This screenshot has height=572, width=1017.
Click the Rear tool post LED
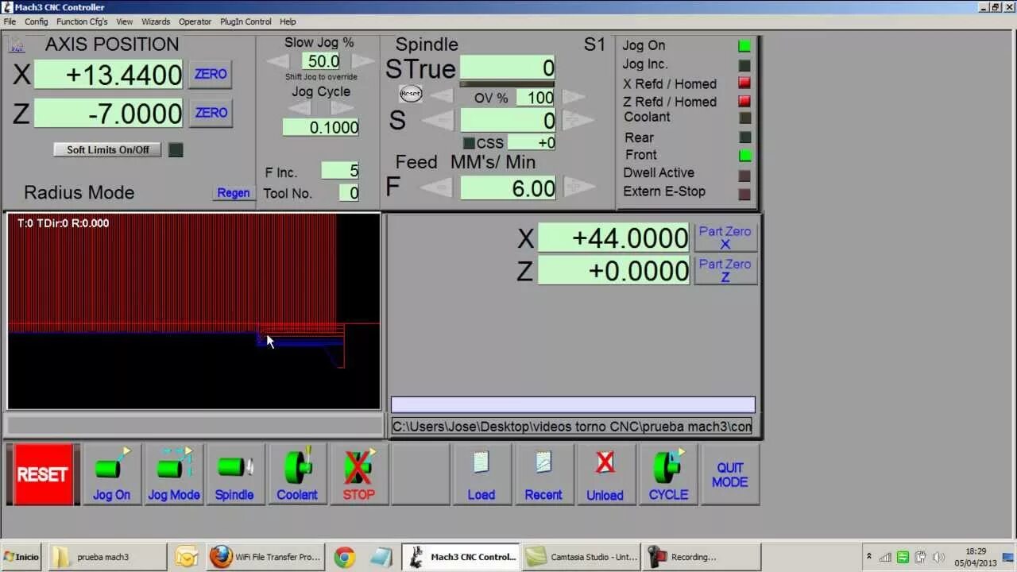[744, 137]
